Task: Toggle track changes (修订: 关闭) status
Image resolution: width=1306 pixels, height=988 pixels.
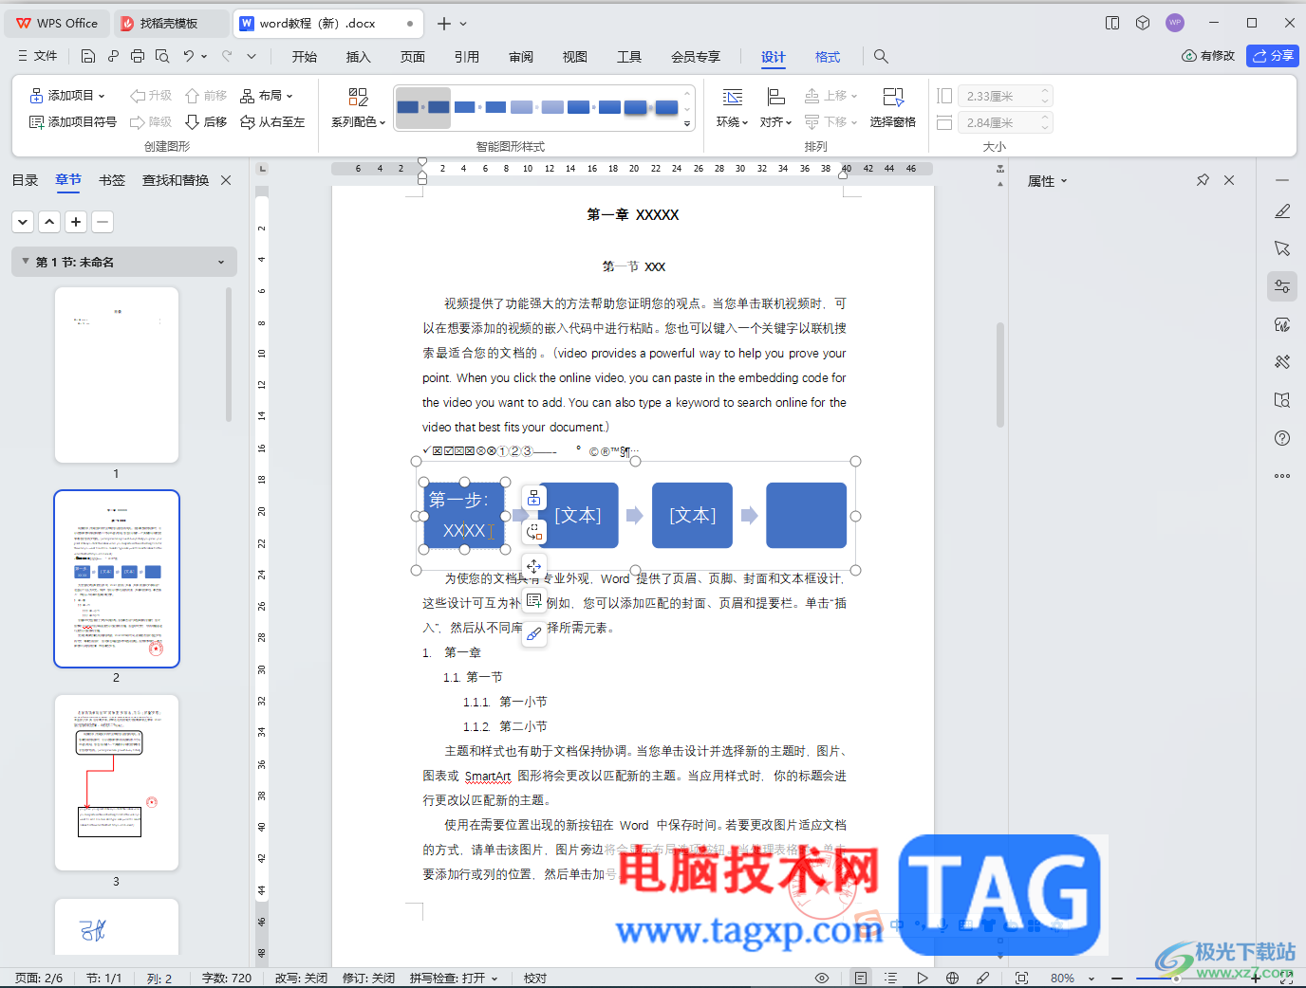Action: pos(368,978)
